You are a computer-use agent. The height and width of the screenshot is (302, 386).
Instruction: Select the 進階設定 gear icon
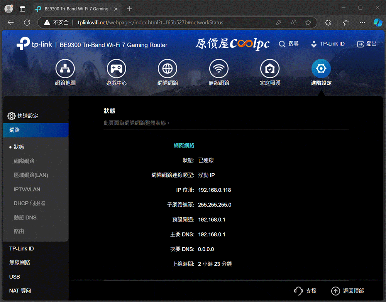[321, 69]
